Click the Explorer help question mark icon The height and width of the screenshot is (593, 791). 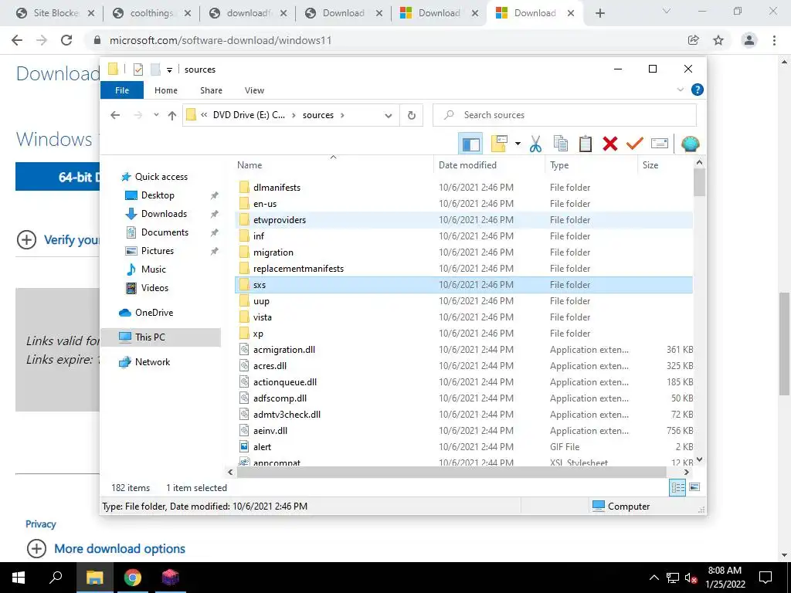(x=698, y=90)
